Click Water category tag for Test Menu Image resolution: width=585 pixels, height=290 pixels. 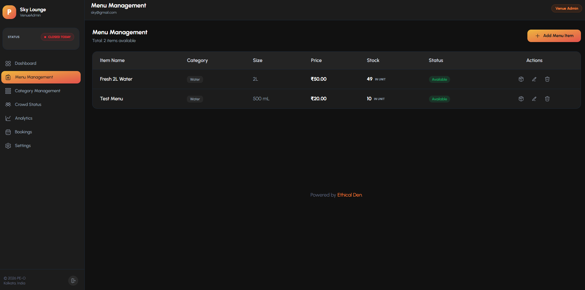[195, 99]
